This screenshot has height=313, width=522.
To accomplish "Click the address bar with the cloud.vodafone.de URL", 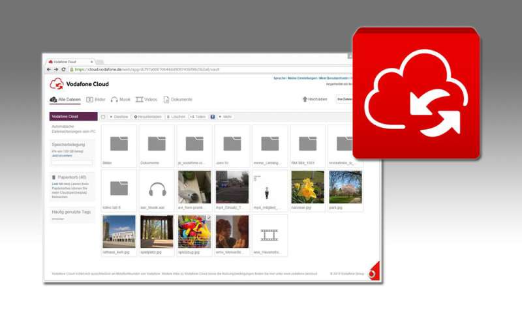I will pyautogui.click(x=209, y=70).
